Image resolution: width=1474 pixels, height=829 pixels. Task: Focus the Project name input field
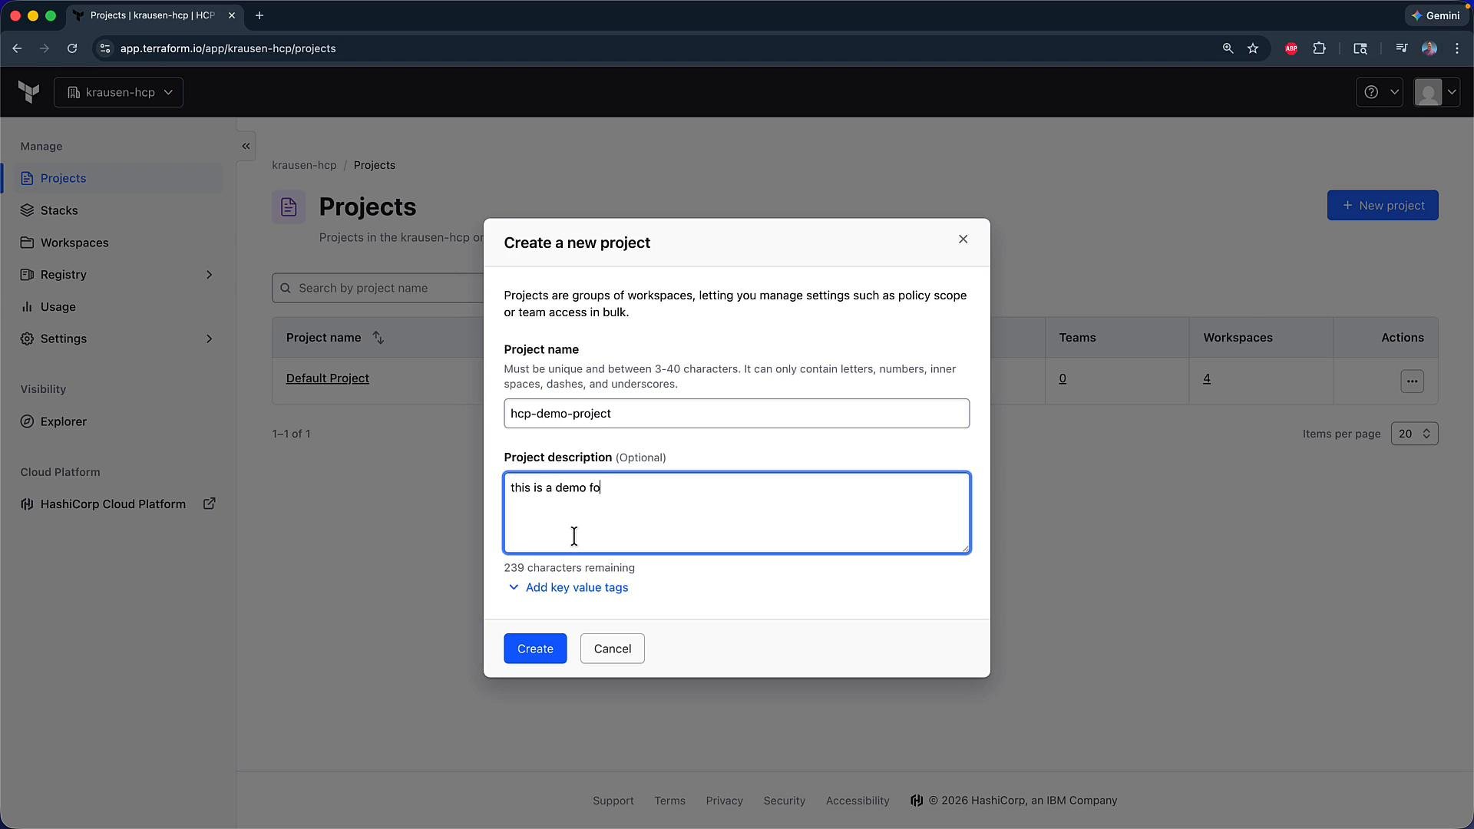coord(736,414)
